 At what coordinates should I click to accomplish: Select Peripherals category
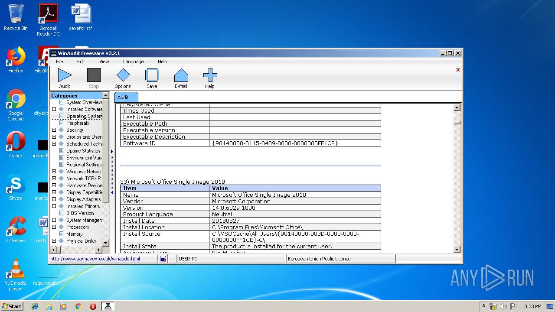click(x=78, y=123)
